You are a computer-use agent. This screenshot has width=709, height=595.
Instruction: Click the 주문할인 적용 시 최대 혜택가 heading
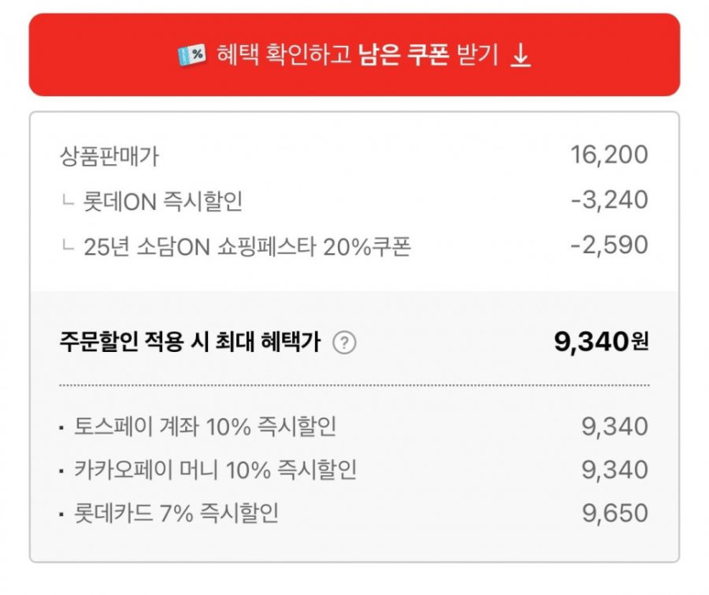click(x=189, y=343)
